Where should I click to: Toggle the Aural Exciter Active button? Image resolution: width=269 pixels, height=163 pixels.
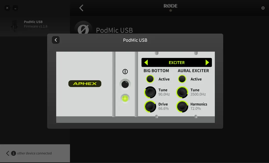(x=182, y=79)
